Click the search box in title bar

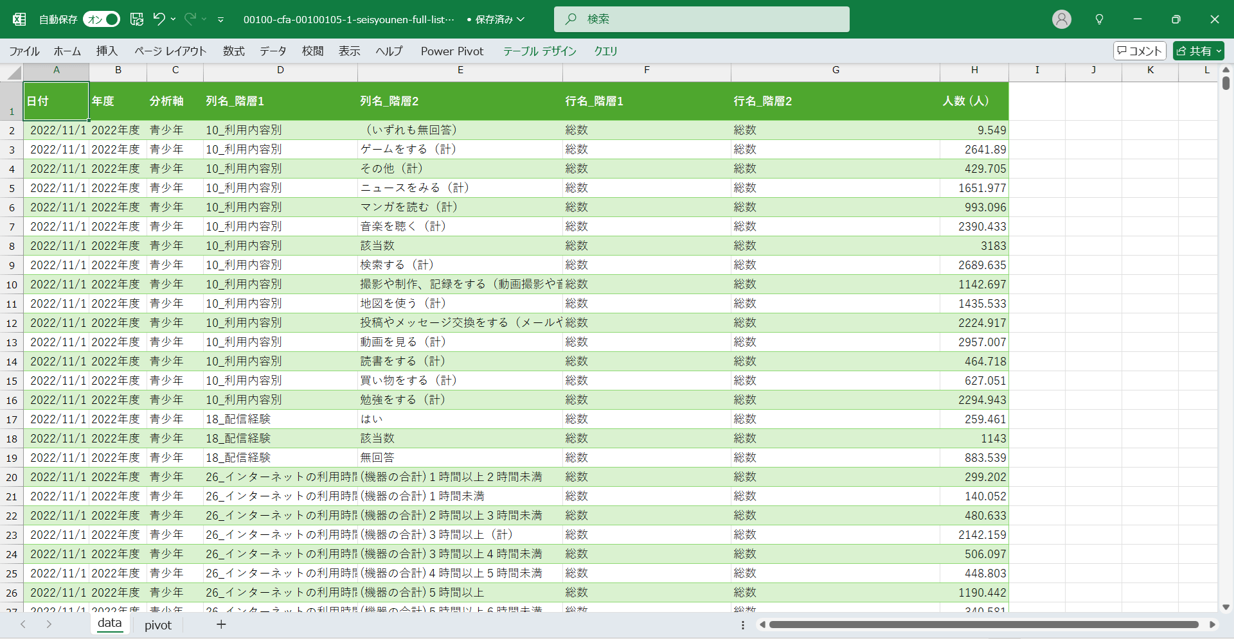[x=701, y=19]
